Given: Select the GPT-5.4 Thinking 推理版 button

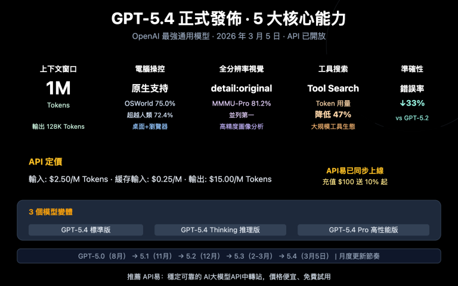Looking at the screenshot, I should coord(220,229).
